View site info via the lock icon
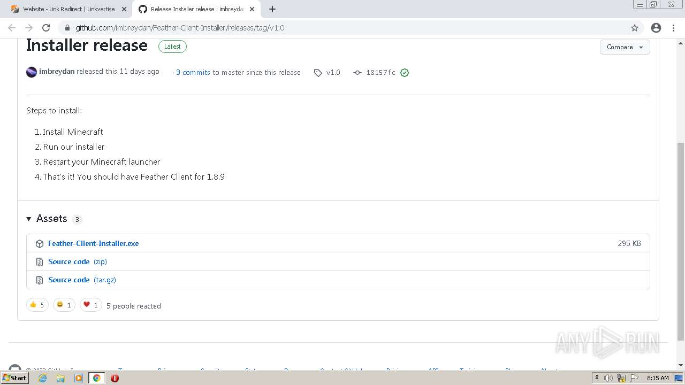 [67, 28]
